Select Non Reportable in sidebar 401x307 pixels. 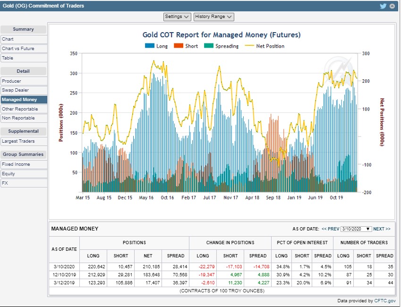24,118
